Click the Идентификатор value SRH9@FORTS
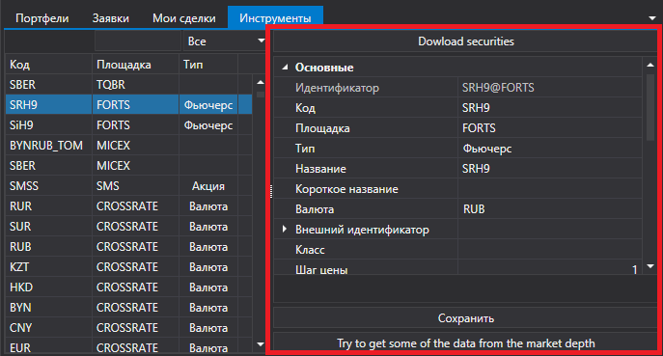This screenshot has width=663, height=356. (550, 88)
